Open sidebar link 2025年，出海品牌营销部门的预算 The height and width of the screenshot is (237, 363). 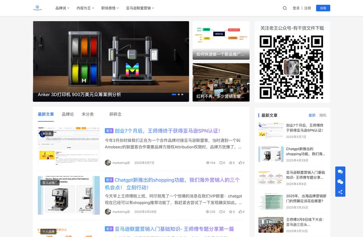click(306, 198)
